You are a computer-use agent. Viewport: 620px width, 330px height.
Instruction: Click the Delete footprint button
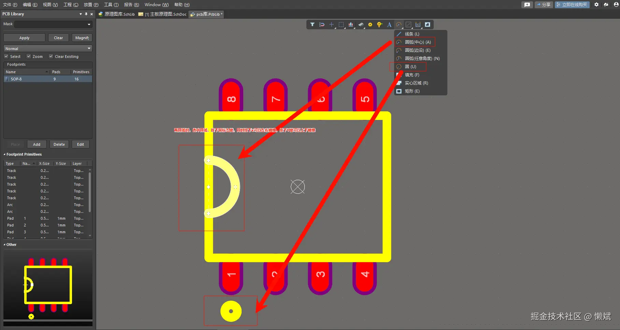pos(59,144)
